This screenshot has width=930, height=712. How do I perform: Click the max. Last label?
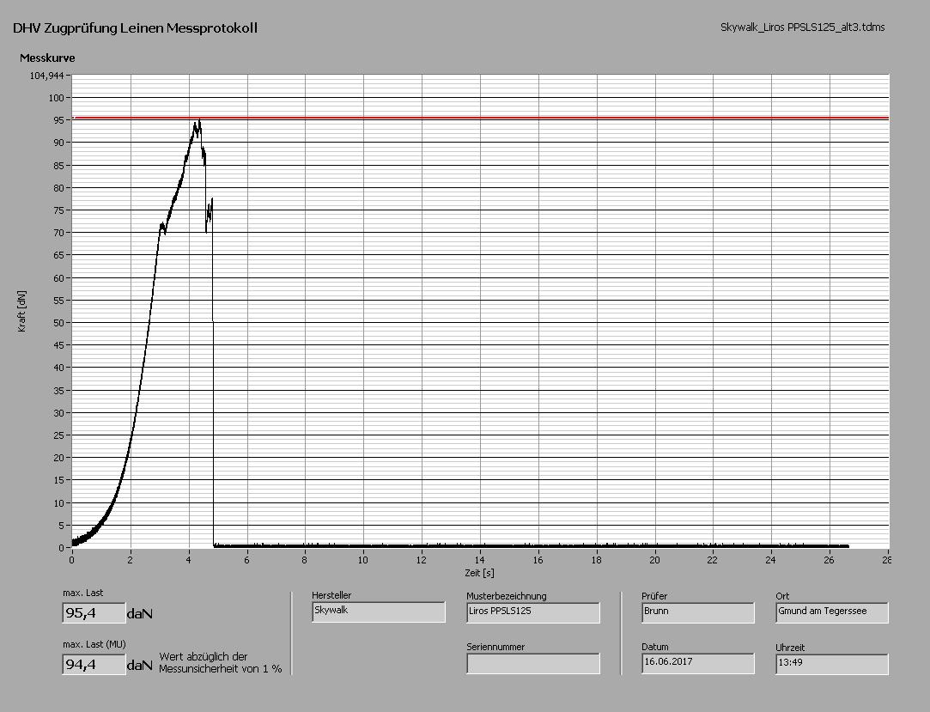(x=83, y=593)
